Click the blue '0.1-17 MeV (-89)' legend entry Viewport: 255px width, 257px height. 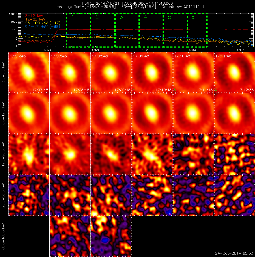click(42, 27)
